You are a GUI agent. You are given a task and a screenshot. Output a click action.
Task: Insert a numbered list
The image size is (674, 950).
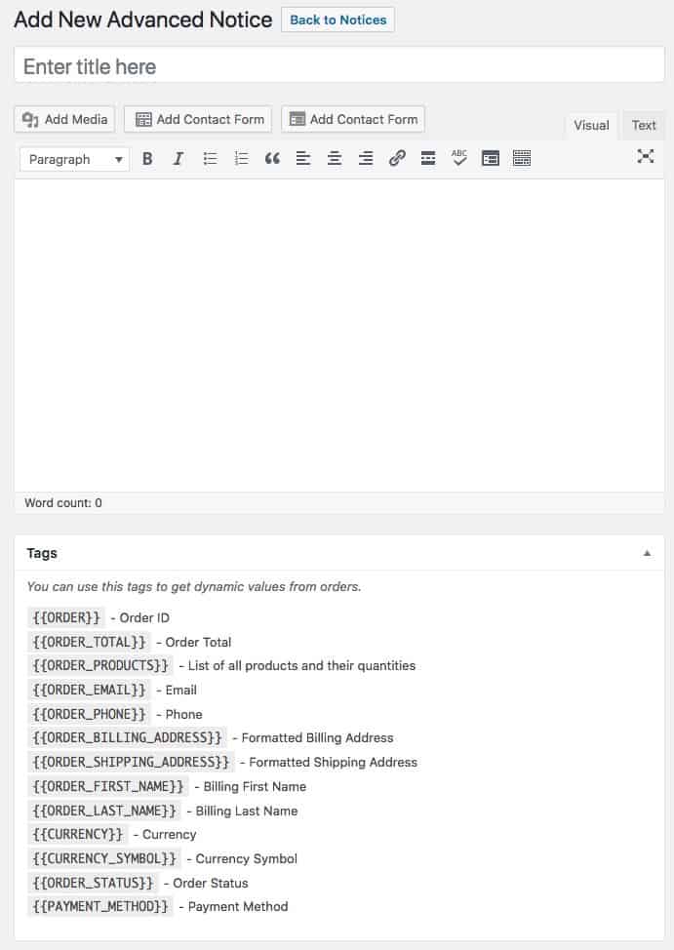(x=241, y=159)
